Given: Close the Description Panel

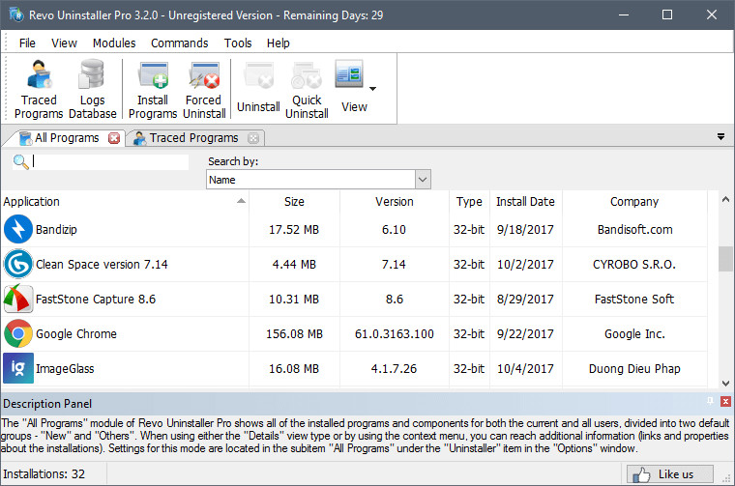Looking at the screenshot, I should 725,401.
